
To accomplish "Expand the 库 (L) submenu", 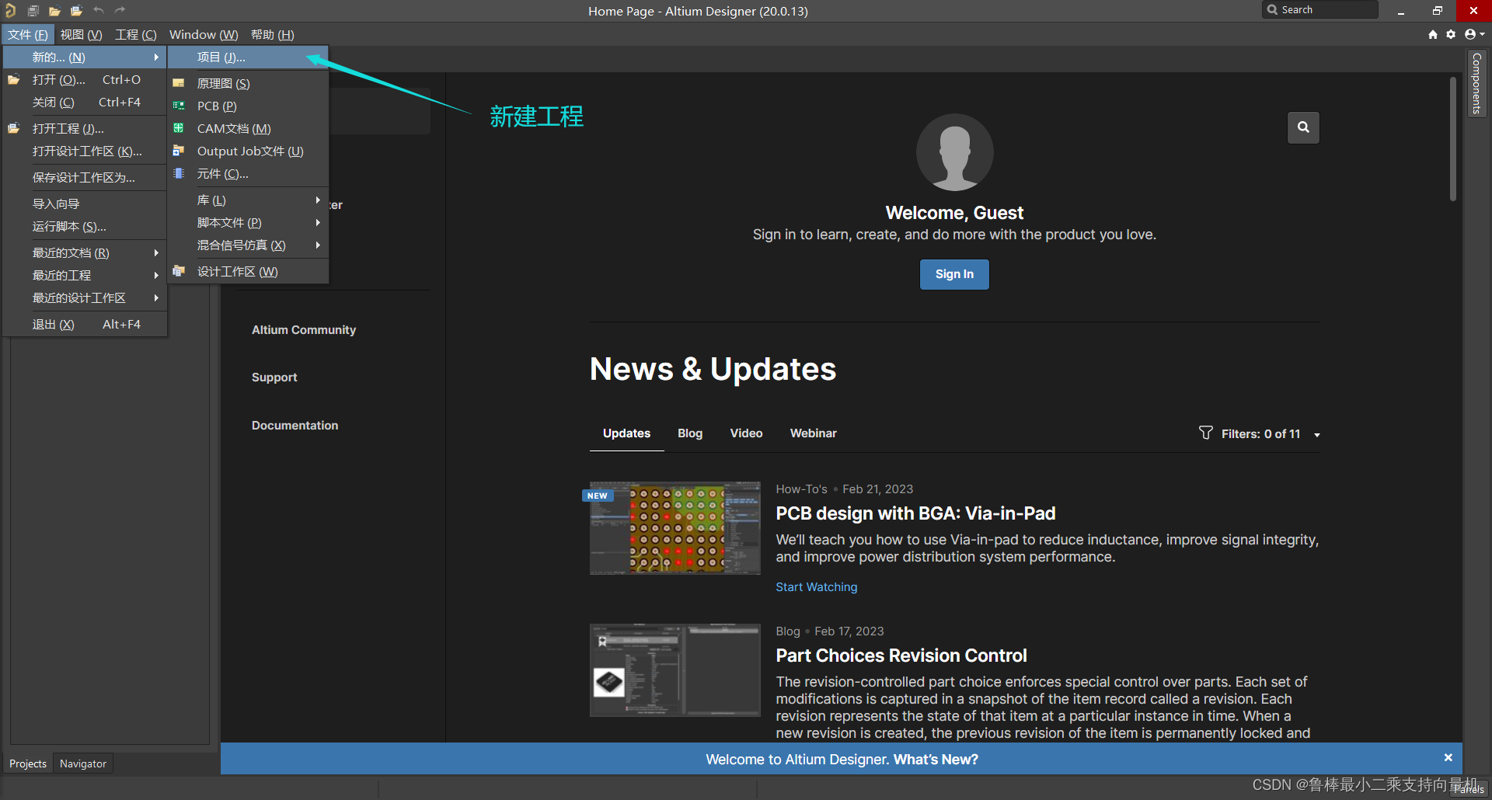I will coord(248,200).
